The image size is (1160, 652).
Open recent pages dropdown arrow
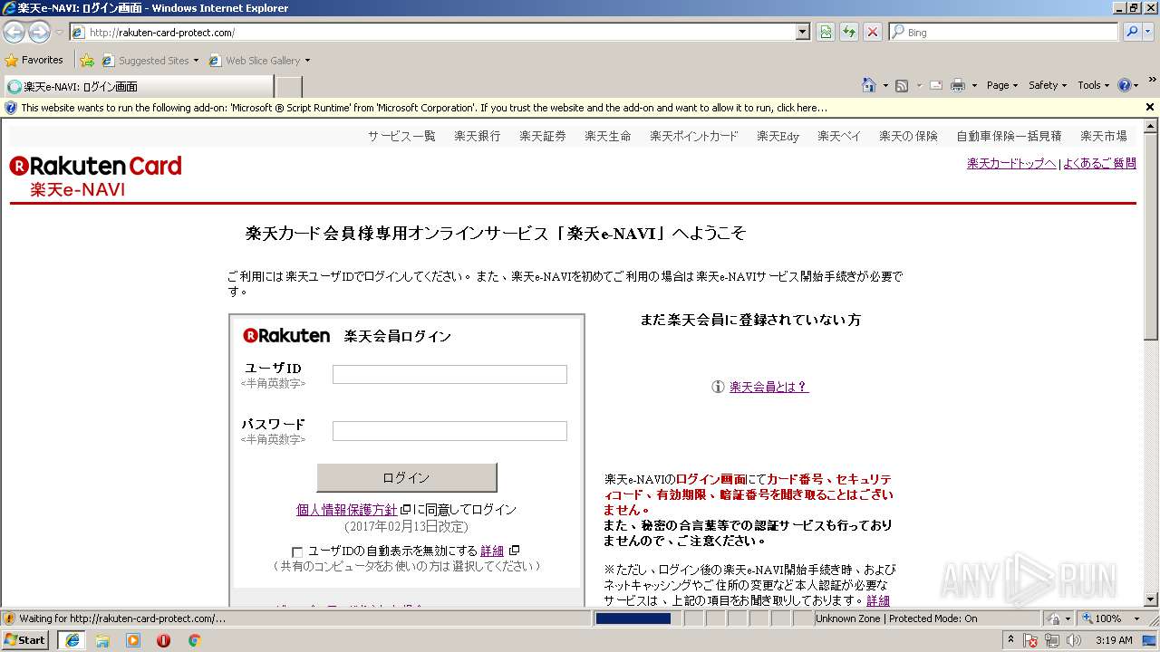[x=59, y=32]
